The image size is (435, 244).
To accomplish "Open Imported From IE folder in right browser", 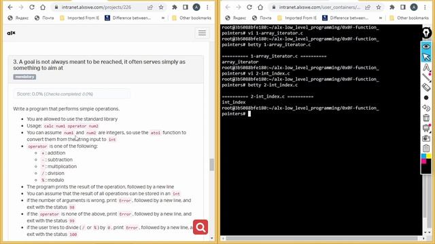I will [297, 18].
